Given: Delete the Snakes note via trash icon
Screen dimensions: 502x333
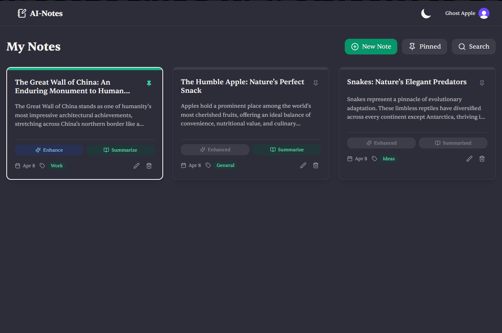Looking at the screenshot, I should pos(482,159).
